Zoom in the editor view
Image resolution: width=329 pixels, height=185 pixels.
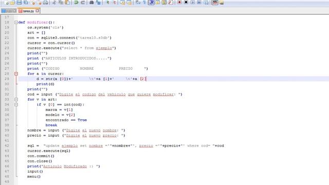click(107, 3)
